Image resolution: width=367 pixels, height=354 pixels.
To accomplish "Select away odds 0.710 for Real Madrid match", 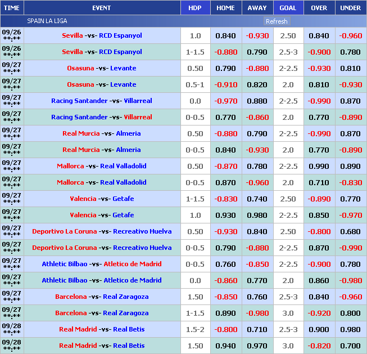I will click(x=257, y=329).
